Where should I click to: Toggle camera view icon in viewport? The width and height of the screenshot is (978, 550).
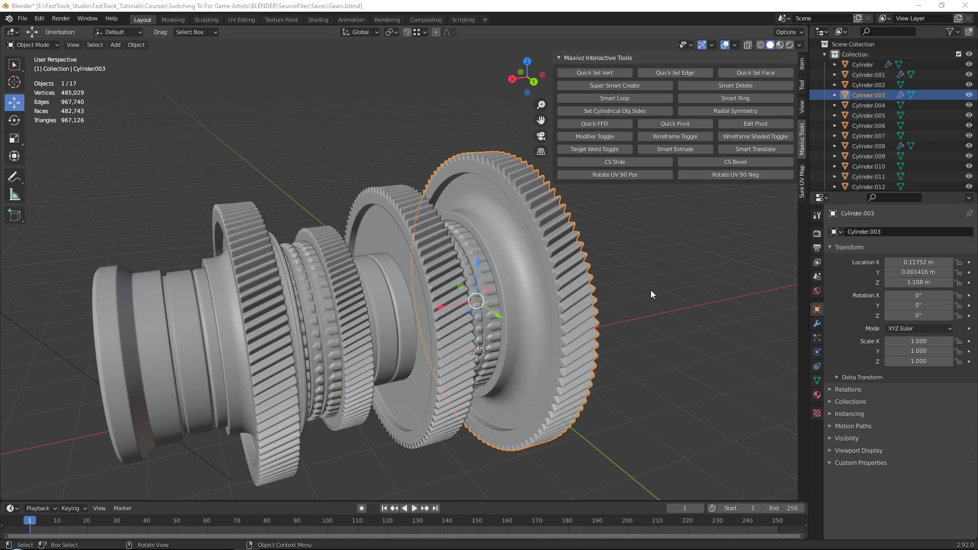pyautogui.click(x=541, y=136)
